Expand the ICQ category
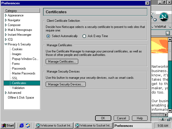Screen dimensions: 172x129 (x=6, y=40)
